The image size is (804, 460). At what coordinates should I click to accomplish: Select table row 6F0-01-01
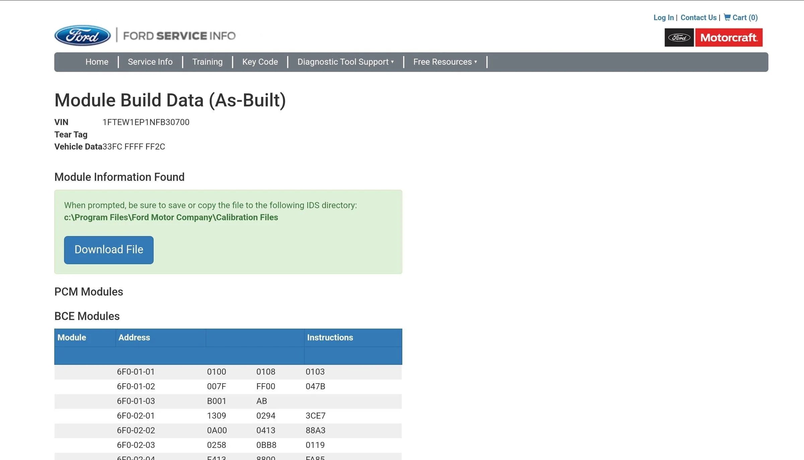click(x=136, y=371)
